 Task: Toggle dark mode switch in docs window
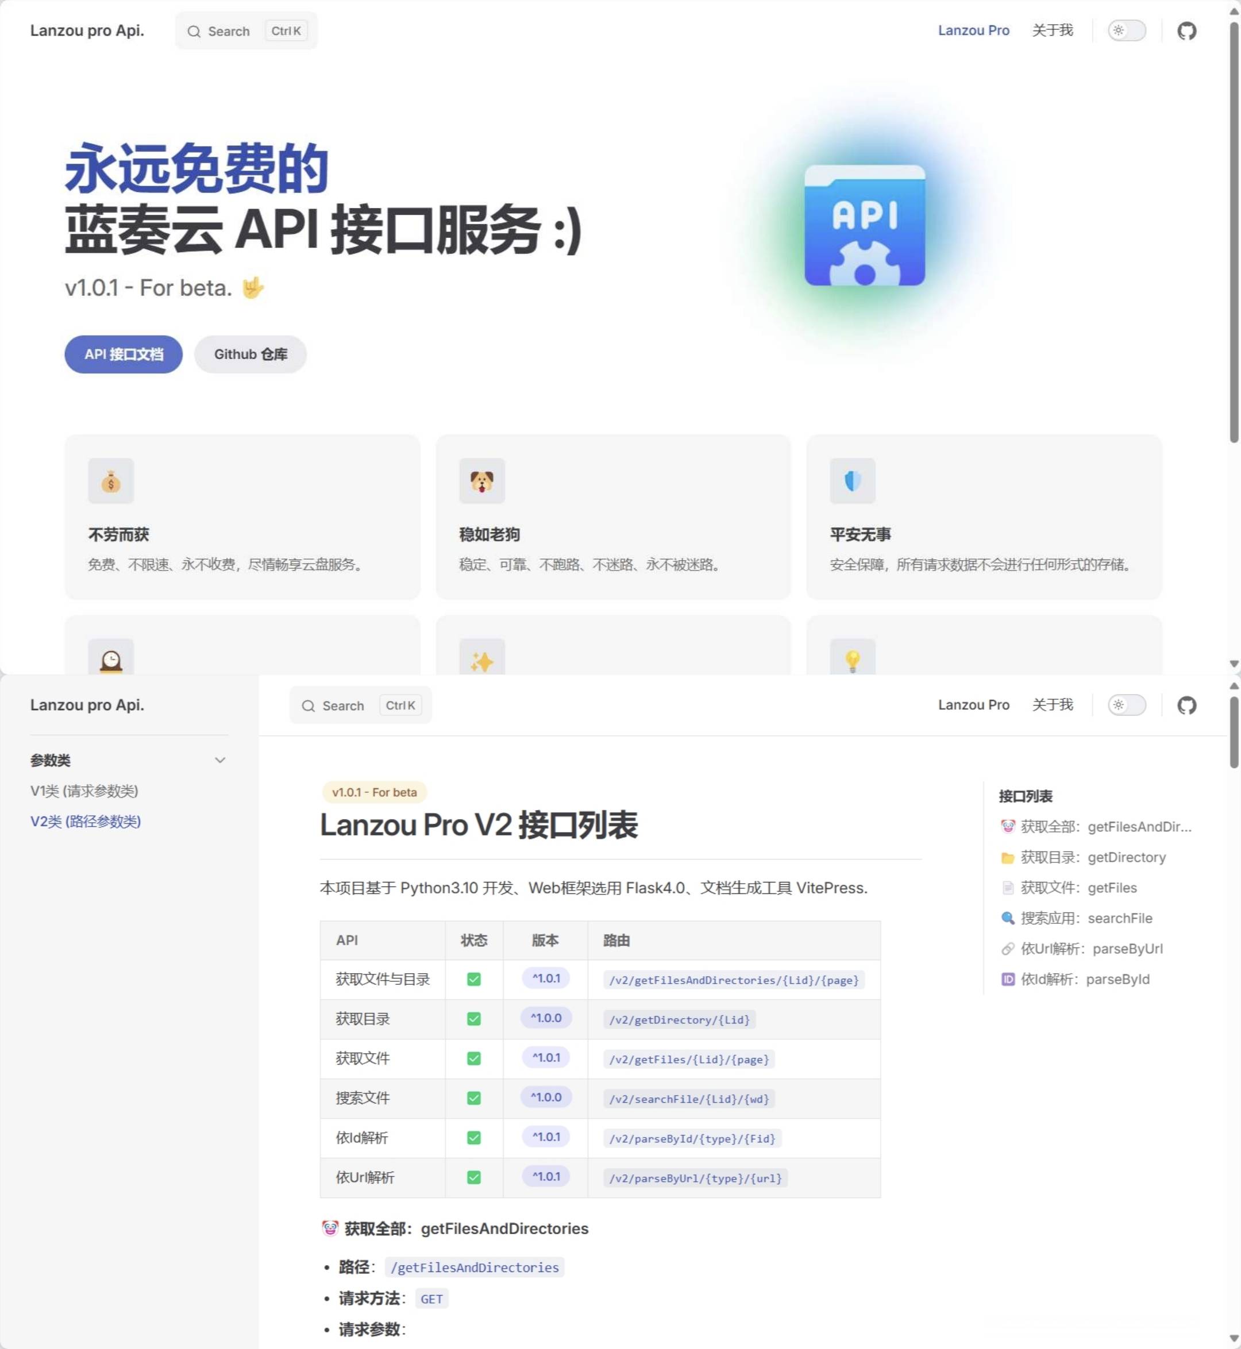click(x=1126, y=705)
